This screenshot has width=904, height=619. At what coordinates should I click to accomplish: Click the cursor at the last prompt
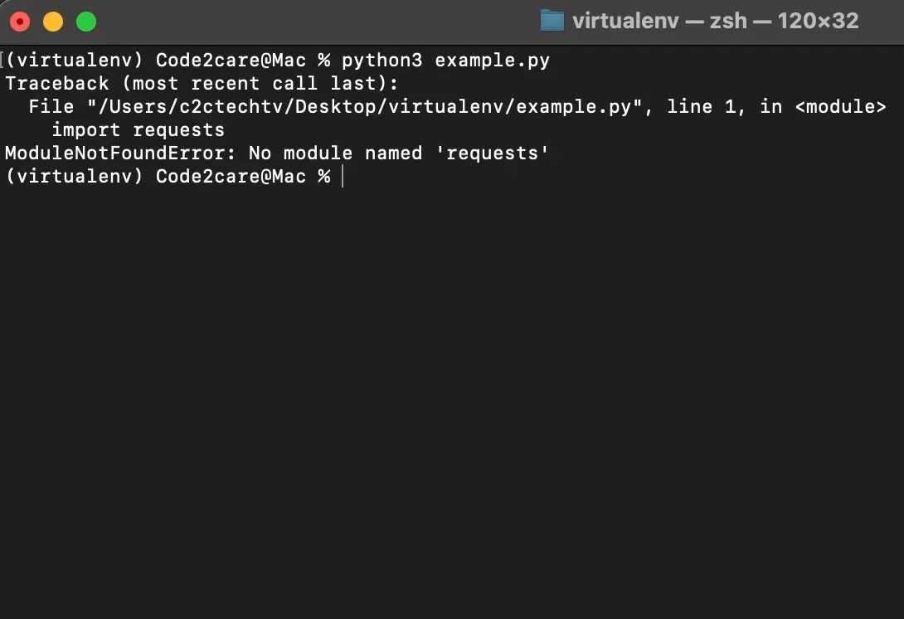343,177
